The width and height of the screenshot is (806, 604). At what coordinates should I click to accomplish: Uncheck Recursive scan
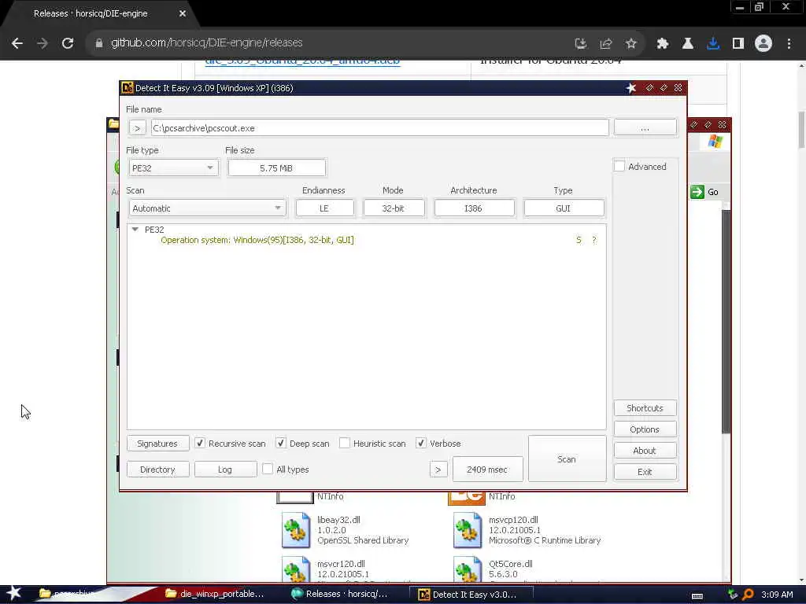coord(200,443)
